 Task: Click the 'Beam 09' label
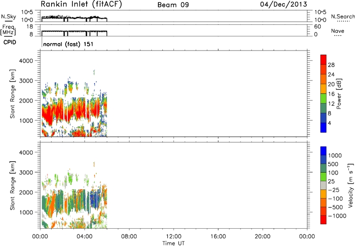tap(173, 5)
